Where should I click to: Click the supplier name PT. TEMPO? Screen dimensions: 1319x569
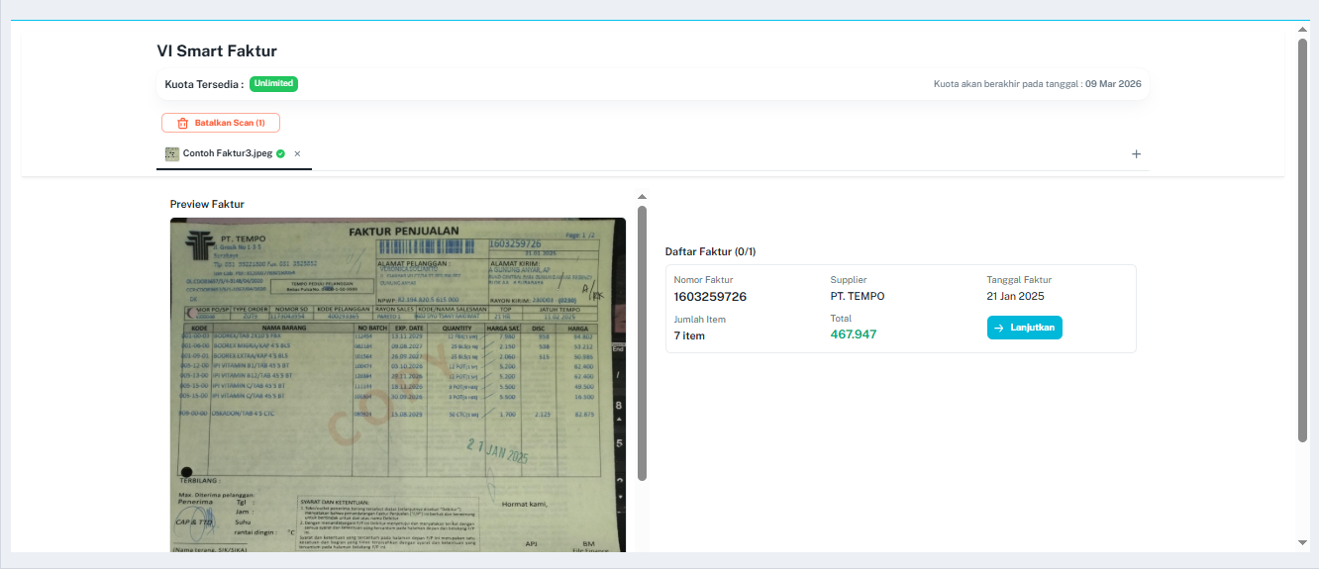click(x=858, y=297)
